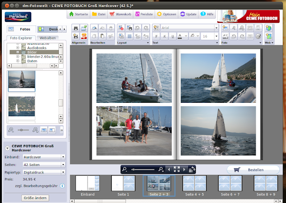Open the Preisliste menu item

coord(144,14)
